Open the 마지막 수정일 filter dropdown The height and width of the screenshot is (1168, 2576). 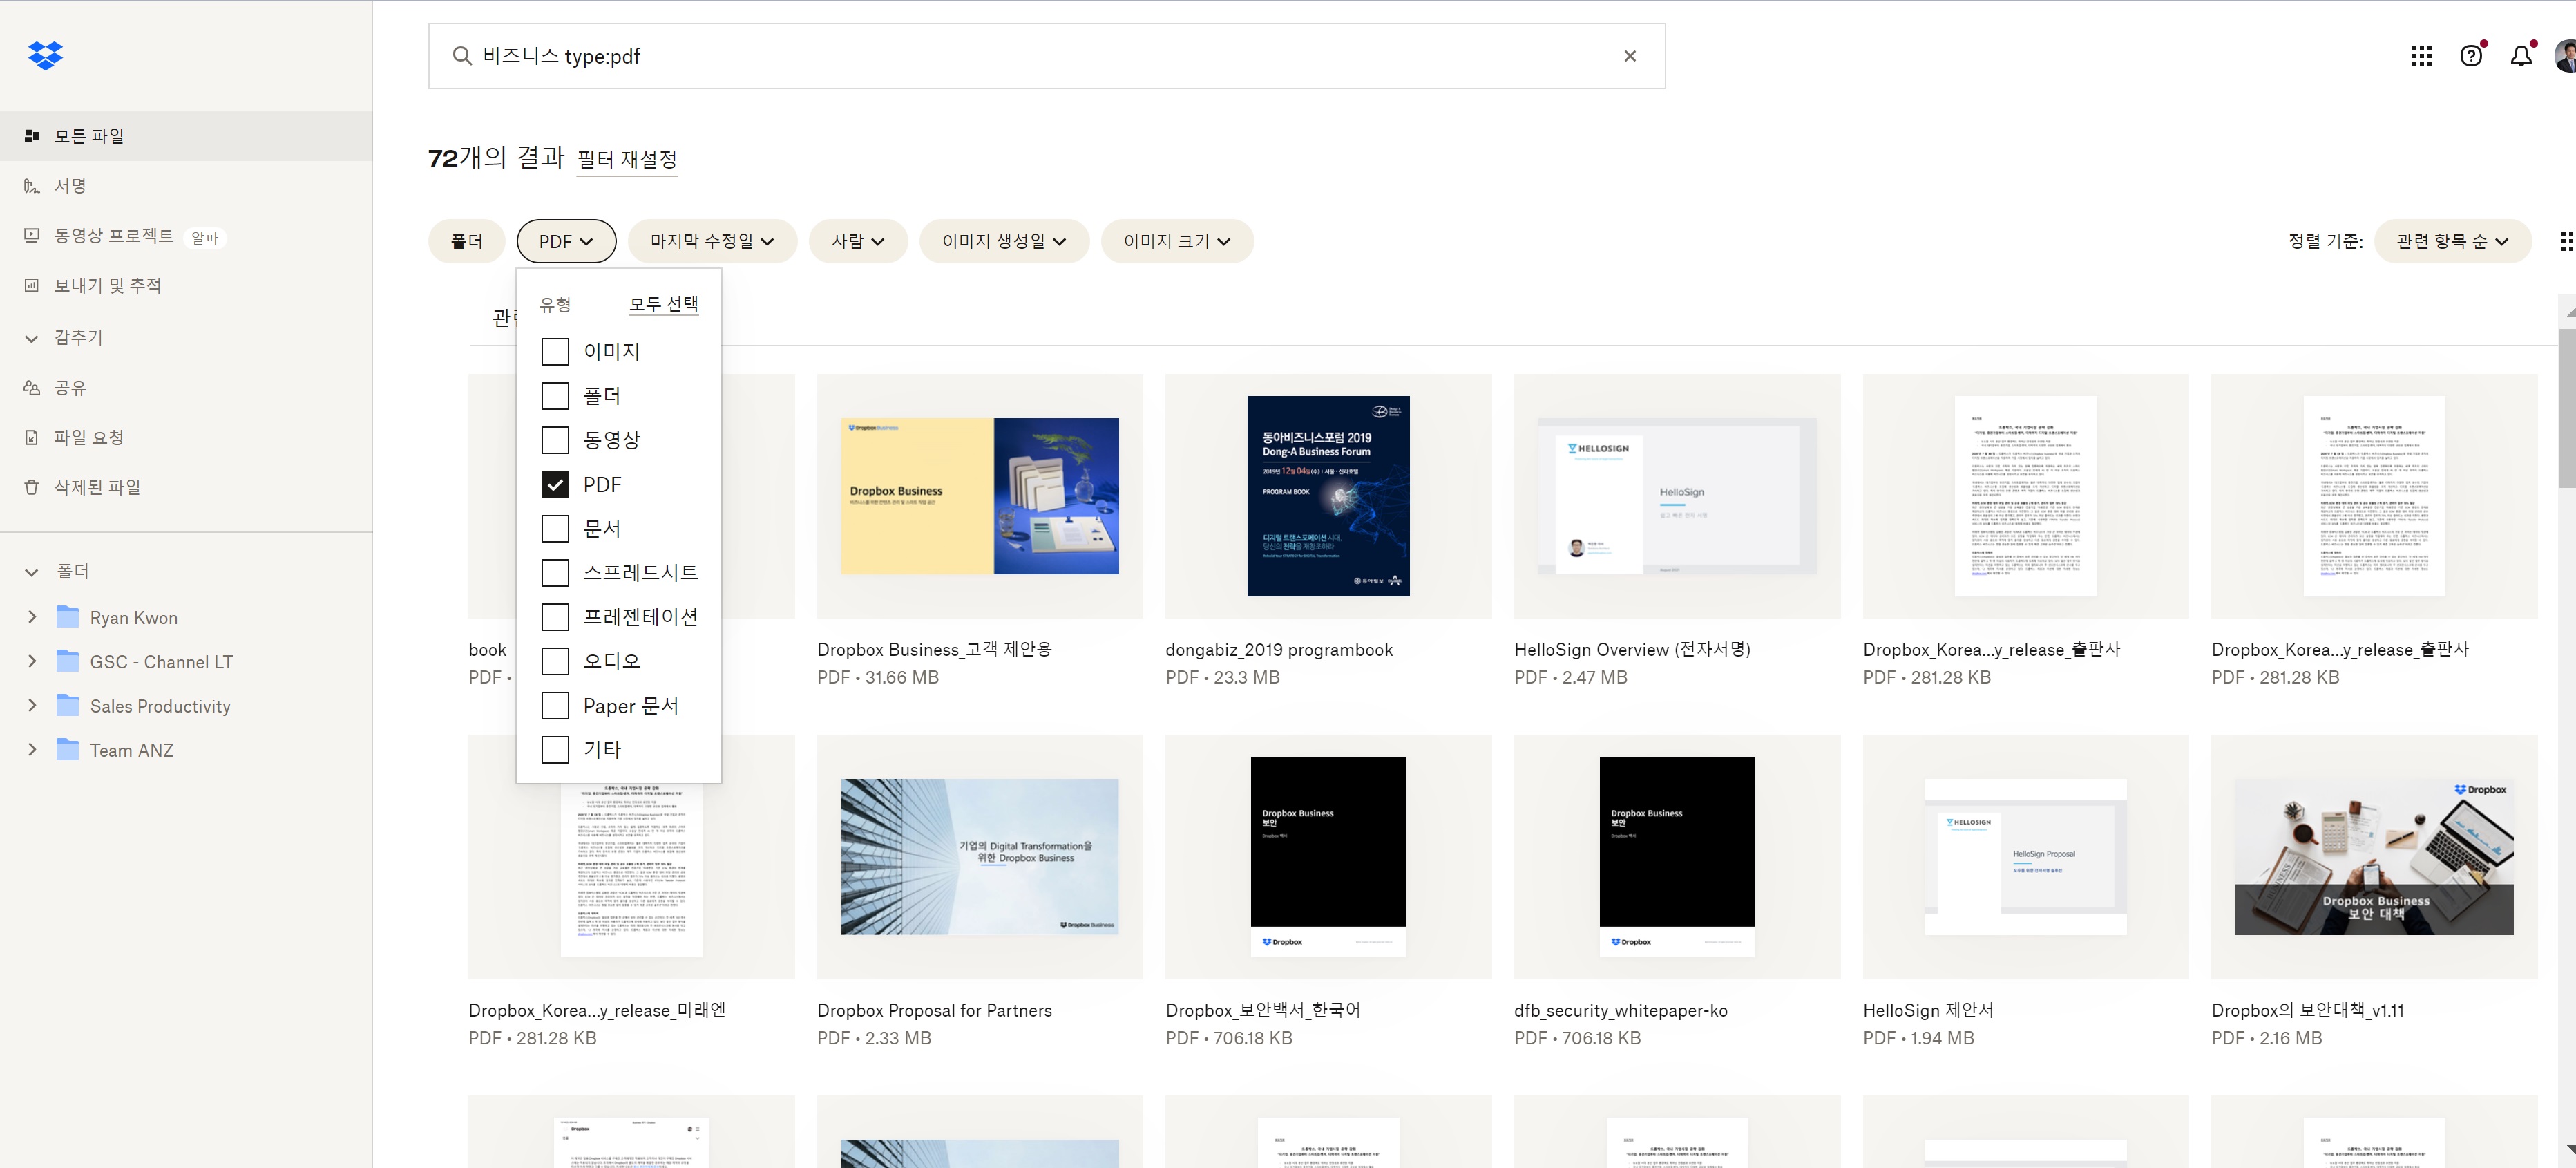pos(712,241)
